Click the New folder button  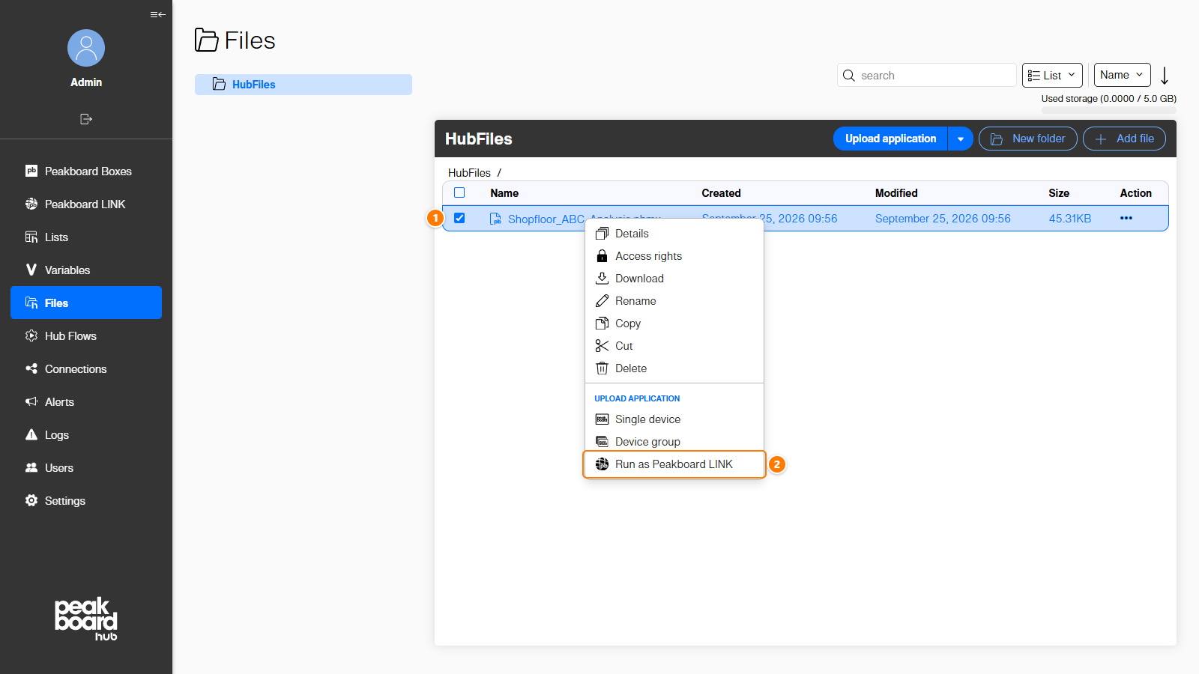click(x=1028, y=139)
